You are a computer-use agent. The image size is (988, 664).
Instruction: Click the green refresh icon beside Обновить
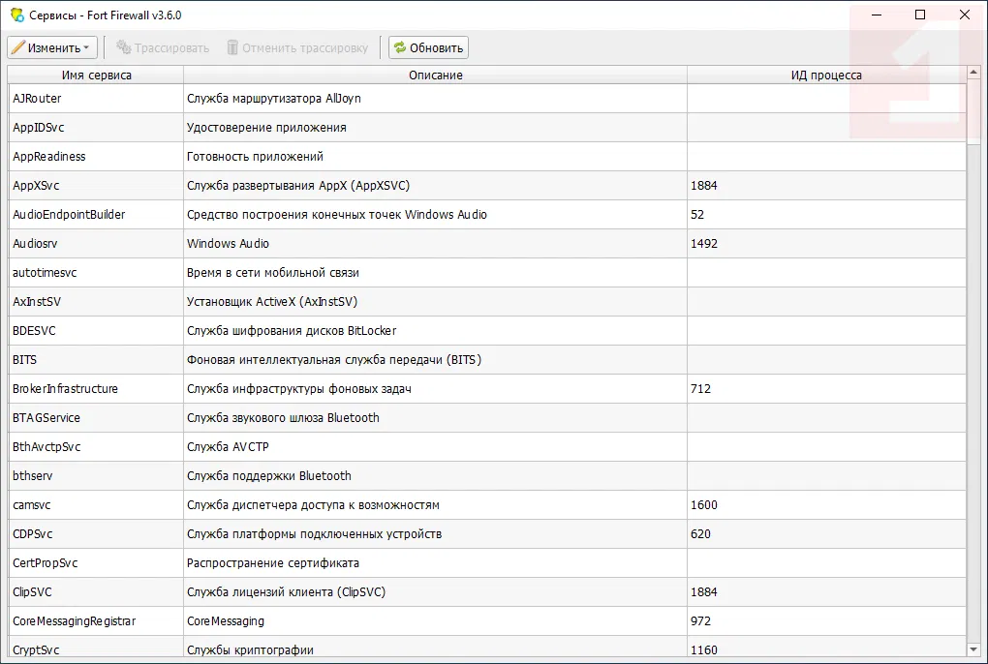(x=399, y=47)
